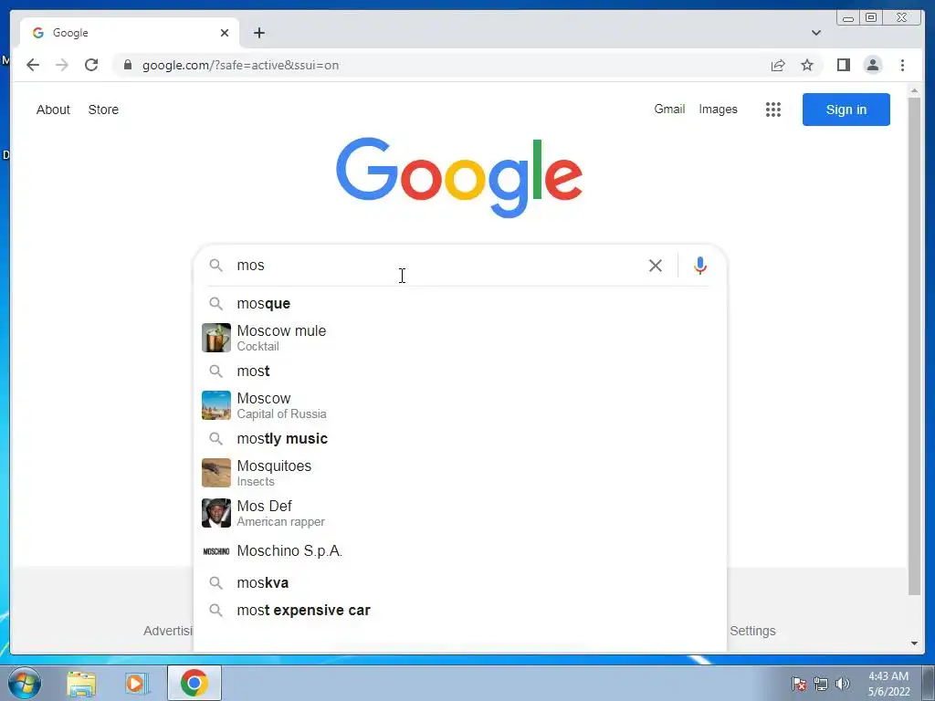The height and width of the screenshot is (701, 935).
Task: Click the Mosquitoes thumbnail image
Action: 215,473
